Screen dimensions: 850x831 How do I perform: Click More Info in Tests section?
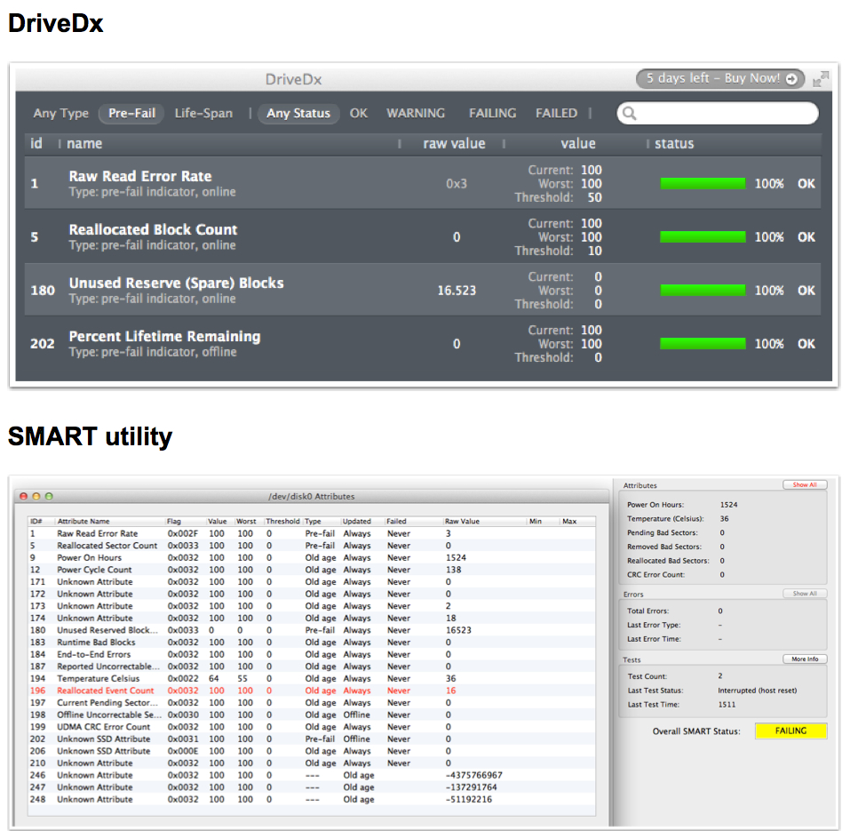click(x=805, y=659)
